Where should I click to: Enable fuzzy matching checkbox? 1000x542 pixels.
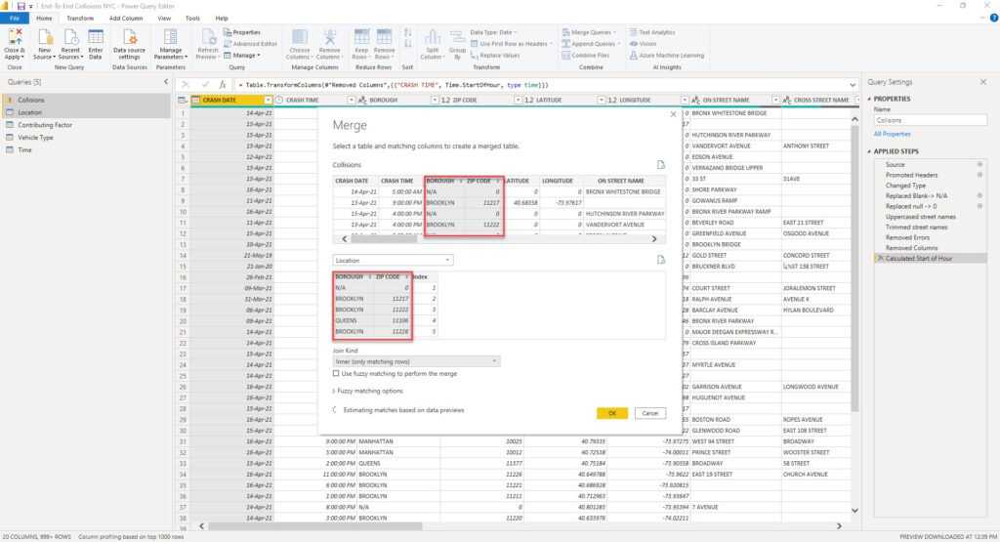tap(336, 374)
